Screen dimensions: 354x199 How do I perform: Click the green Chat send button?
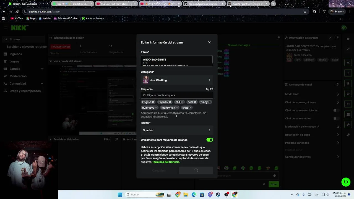[x=274, y=184]
